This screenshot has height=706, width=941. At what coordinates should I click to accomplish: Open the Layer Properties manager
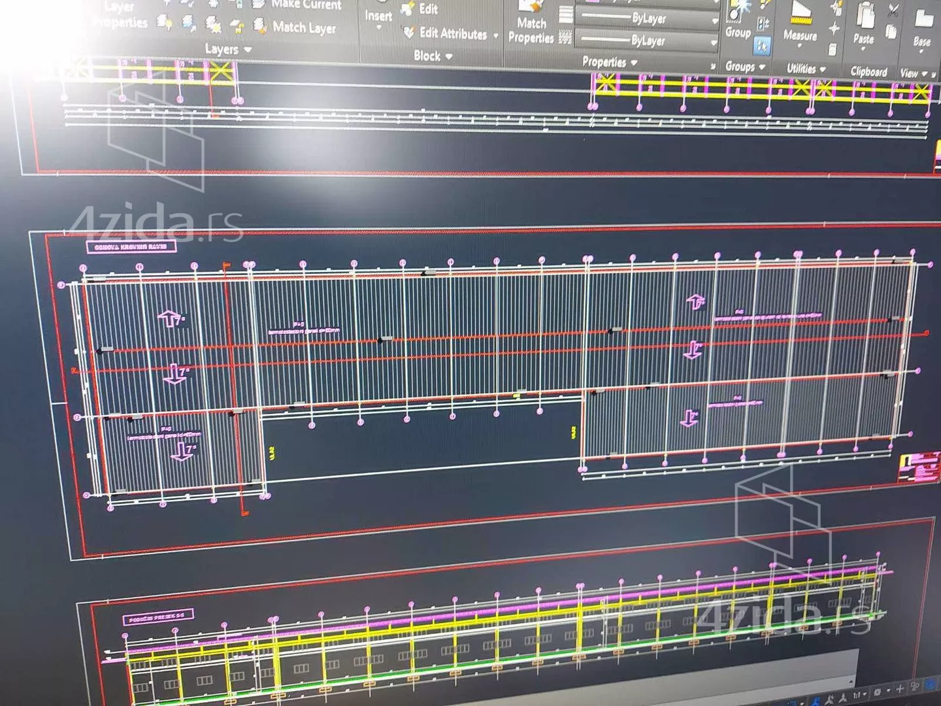click(120, 14)
